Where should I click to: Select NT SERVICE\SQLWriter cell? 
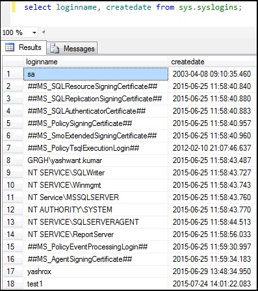(96, 173)
